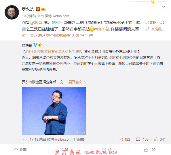Click the bottom repost button showing 26

[x=63, y=150]
